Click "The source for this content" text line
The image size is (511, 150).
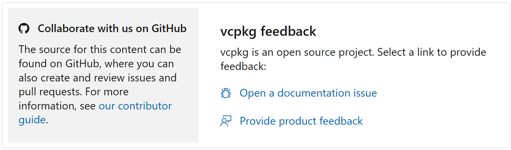[x=100, y=50]
